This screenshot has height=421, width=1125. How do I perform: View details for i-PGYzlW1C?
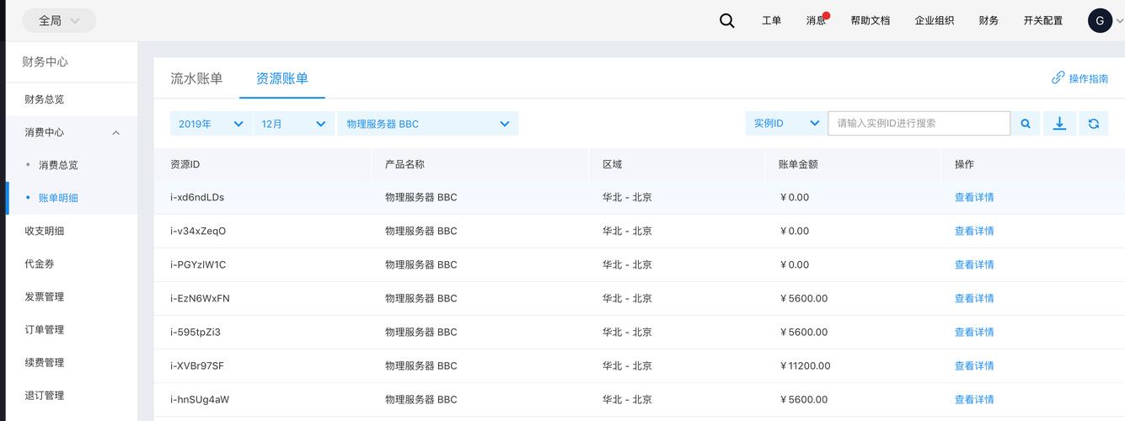[x=974, y=264]
